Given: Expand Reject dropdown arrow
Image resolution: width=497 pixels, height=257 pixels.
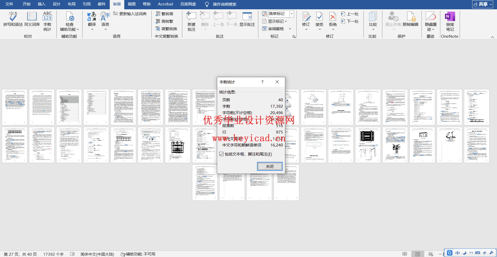Looking at the screenshot, I should (x=333, y=29).
